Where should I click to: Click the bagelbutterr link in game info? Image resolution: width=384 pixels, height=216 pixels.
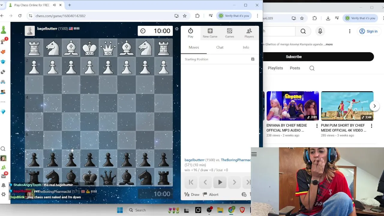pyautogui.click(x=194, y=160)
